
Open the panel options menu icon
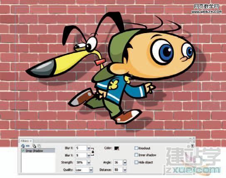(194, 142)
